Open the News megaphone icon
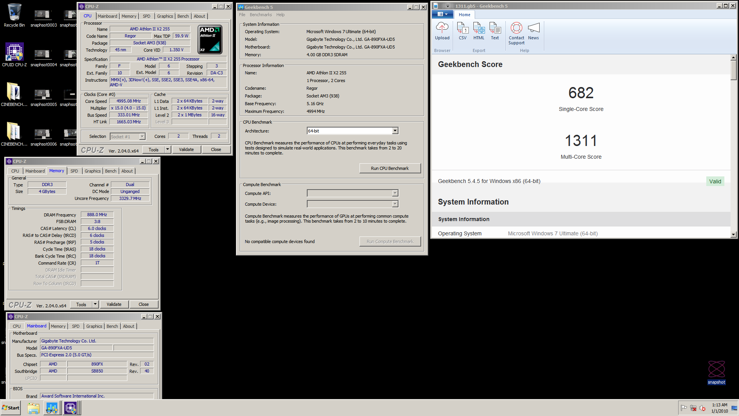The height and width of the screenshot is (416, 739). tap(533, 31)
